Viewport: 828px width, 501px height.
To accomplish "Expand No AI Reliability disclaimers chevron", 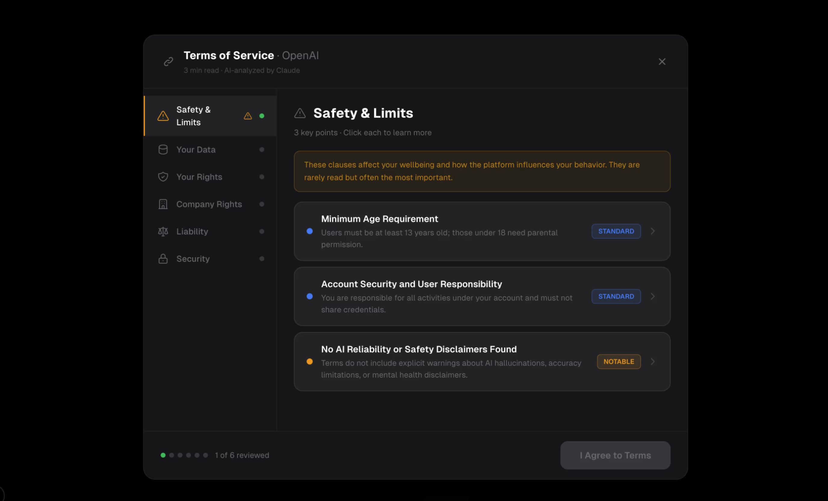I will coord(653,362).
